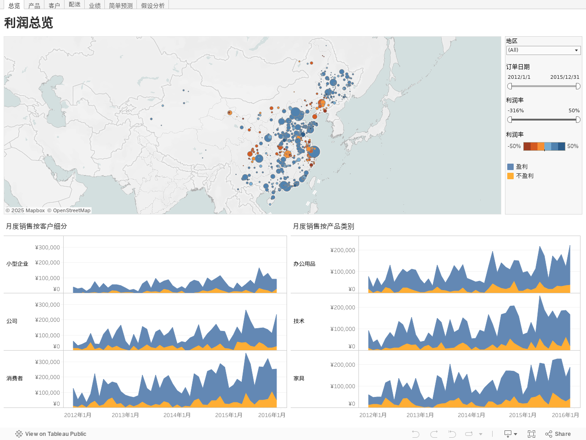Viewport: 586px width, 440px height.
Task: Click the 利润率 color gradient legend
Action: 544,146
